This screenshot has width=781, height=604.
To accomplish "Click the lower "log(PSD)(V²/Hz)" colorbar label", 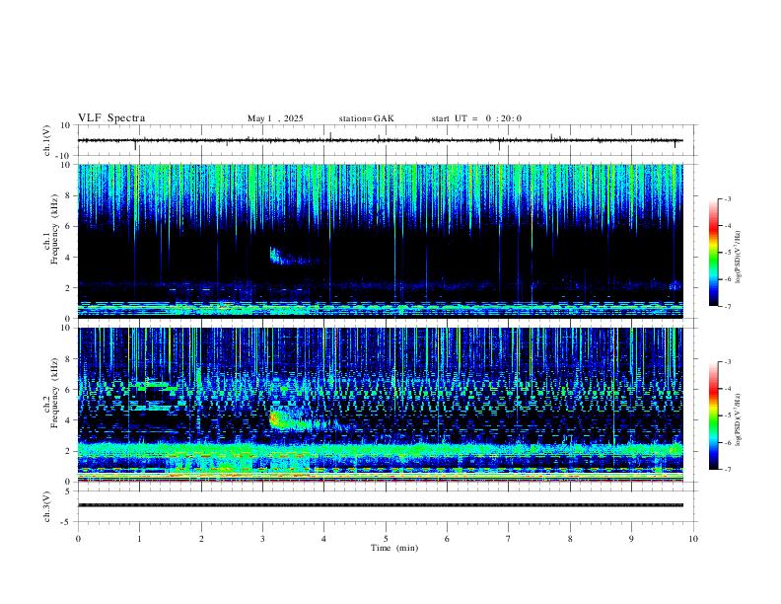I will [x=739, y=417].
